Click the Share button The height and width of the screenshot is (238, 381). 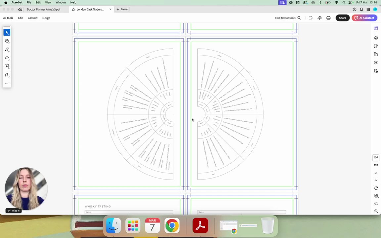pyautogui.click(x=343, y=18)
